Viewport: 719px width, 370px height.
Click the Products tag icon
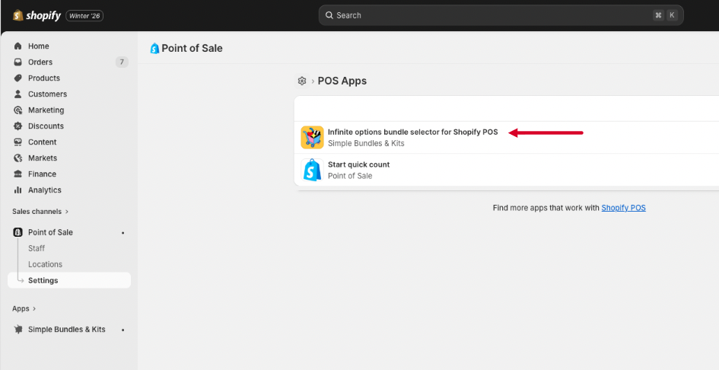pos(18,78)
